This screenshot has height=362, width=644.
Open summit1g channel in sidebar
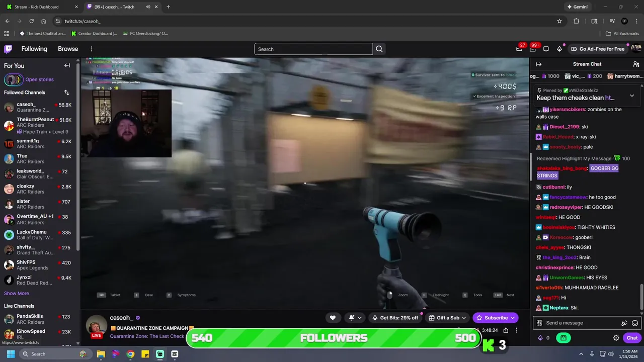click(x=38, y=144)
